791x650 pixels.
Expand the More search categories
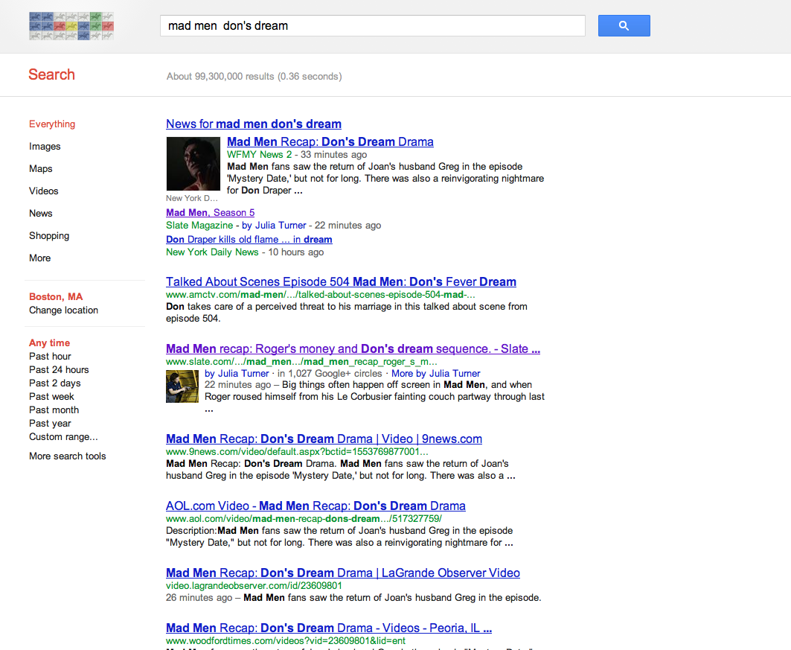coord(39,258)
